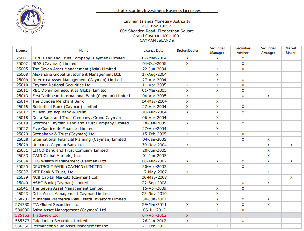Click the 'List of Securities Investment Business Licensees' title
The image size is (304, 231).
(157, 11)
